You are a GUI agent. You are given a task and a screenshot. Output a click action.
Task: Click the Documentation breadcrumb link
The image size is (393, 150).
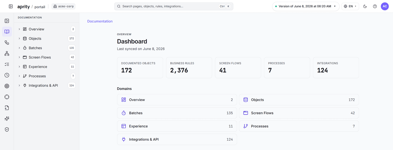[100, 21]
